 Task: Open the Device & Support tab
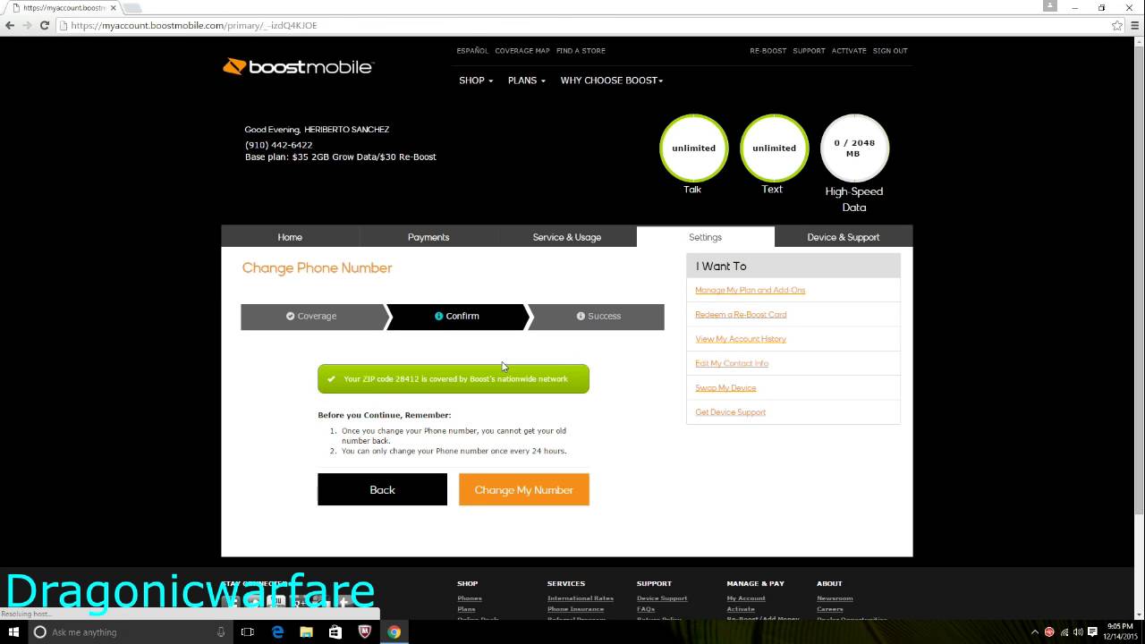[844, 237]
